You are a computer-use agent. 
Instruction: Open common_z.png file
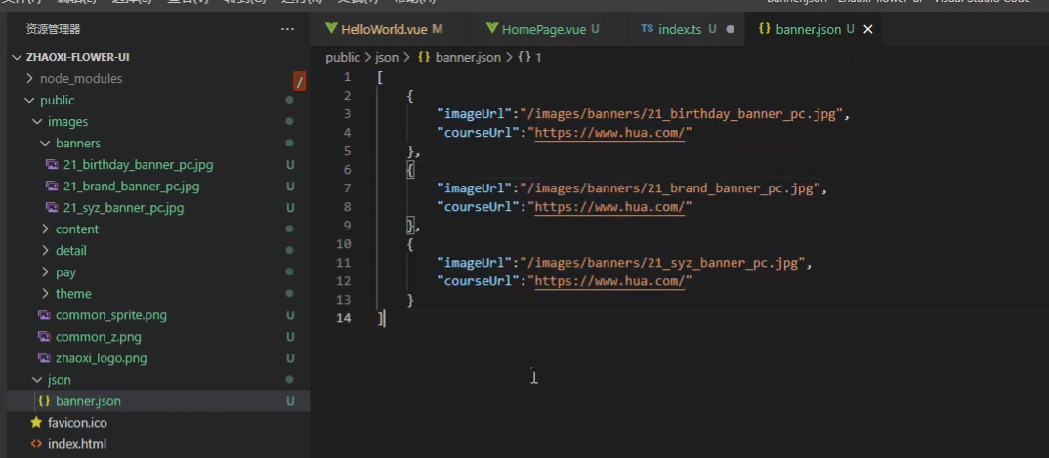coord(99,336)
